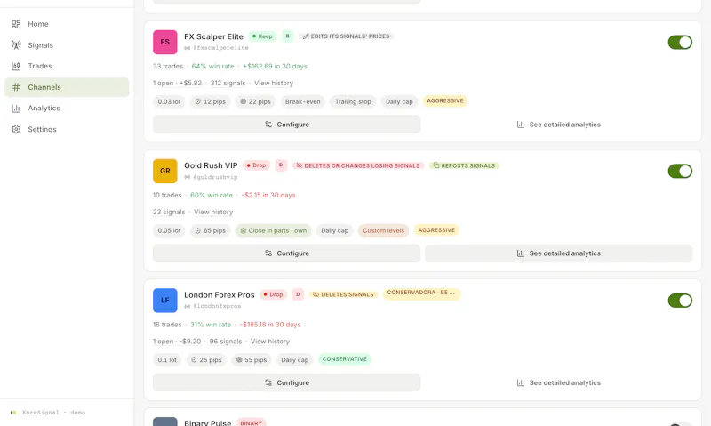Click the eye-off icon in Deletes Or Changes Losing Signals tag
The height and width of the screenshot is (426, 711).
[299, 165]
